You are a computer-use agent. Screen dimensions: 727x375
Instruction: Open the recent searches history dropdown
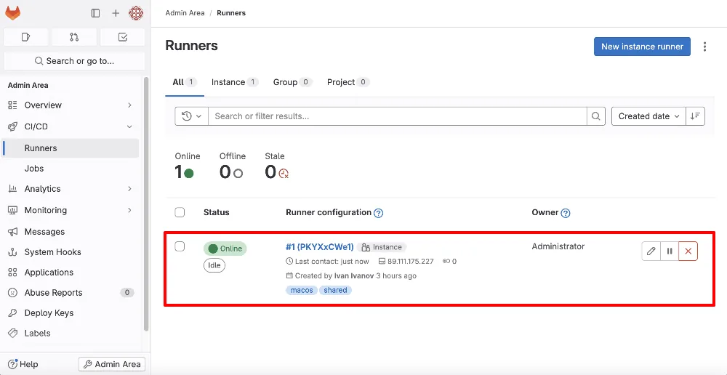[191, 116]
